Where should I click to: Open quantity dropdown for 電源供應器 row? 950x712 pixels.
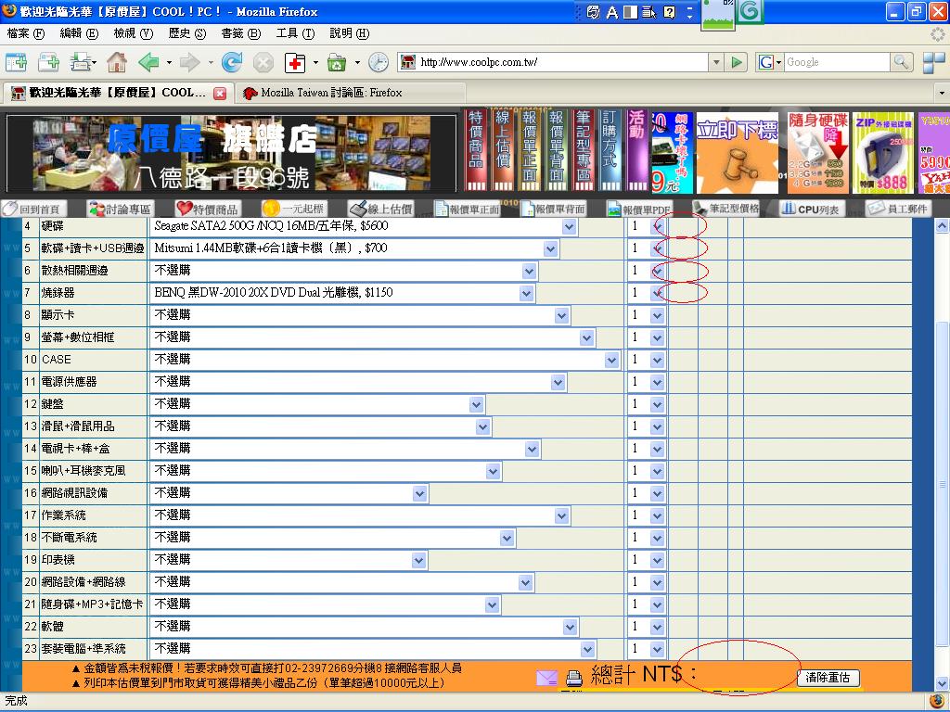point(658,382)
